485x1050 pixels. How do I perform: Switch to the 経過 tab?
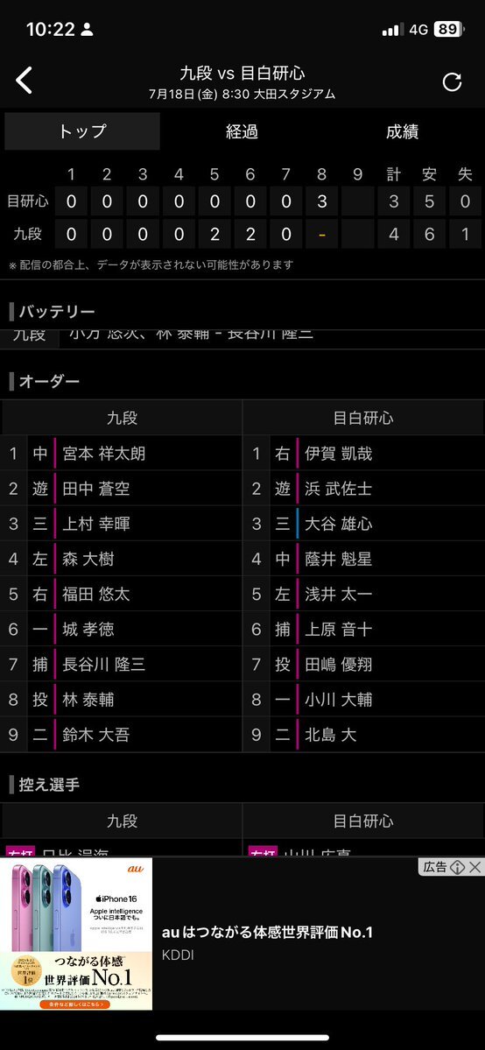[x=242, y=132]
